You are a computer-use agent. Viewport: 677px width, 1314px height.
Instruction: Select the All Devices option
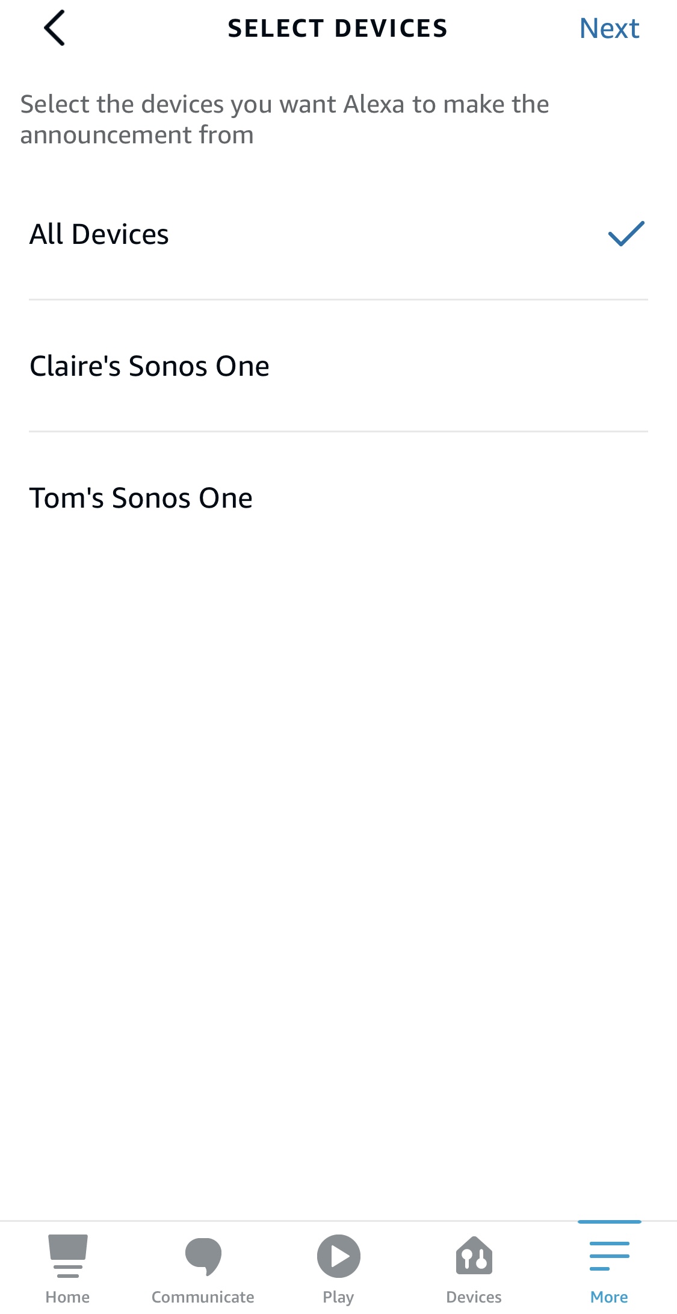point(99,234)
